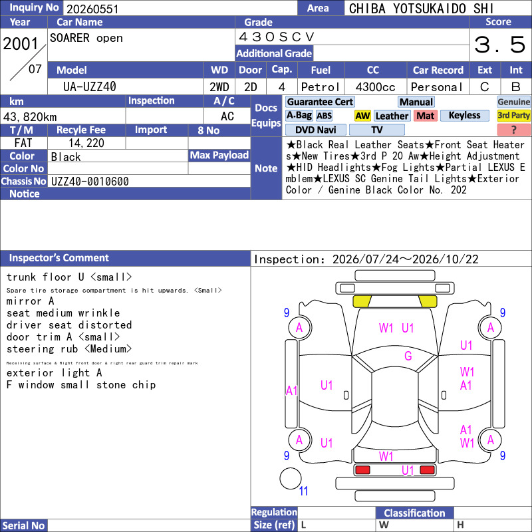
Task: Click the Size L field
Action: click(x=336, y=525)
